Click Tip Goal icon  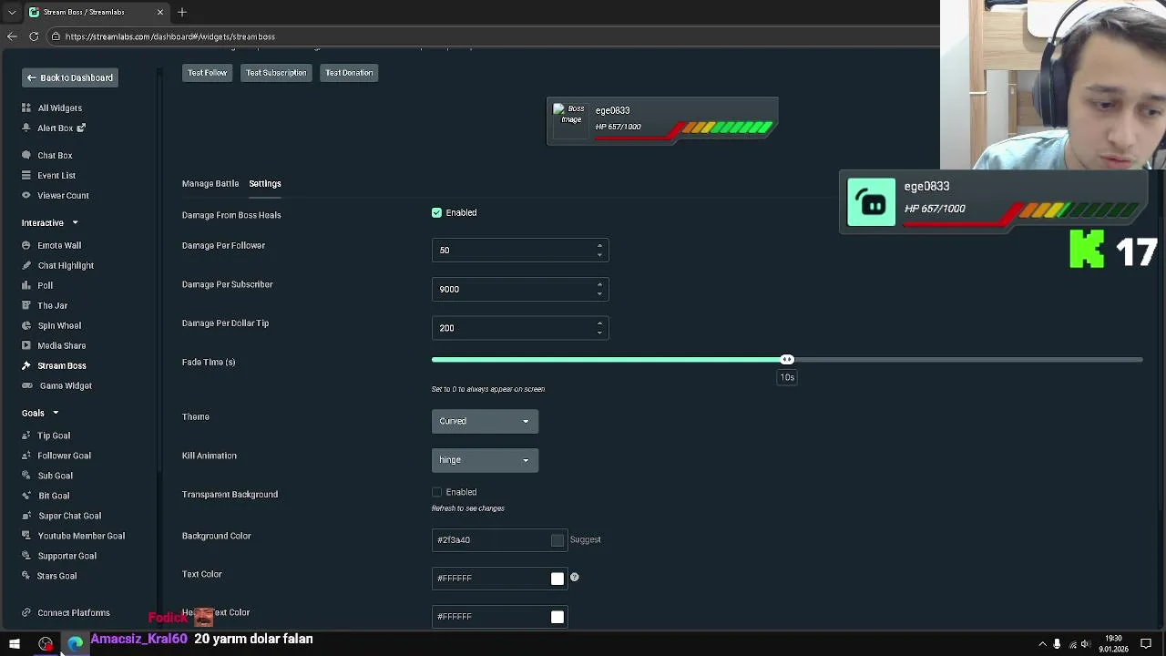click(x=26, y=436)
